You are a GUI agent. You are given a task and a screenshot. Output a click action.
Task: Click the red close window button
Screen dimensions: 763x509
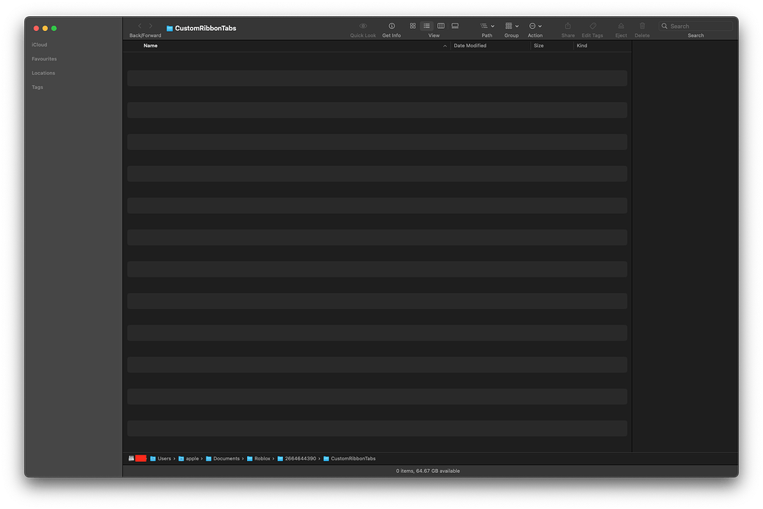point(36,28)
